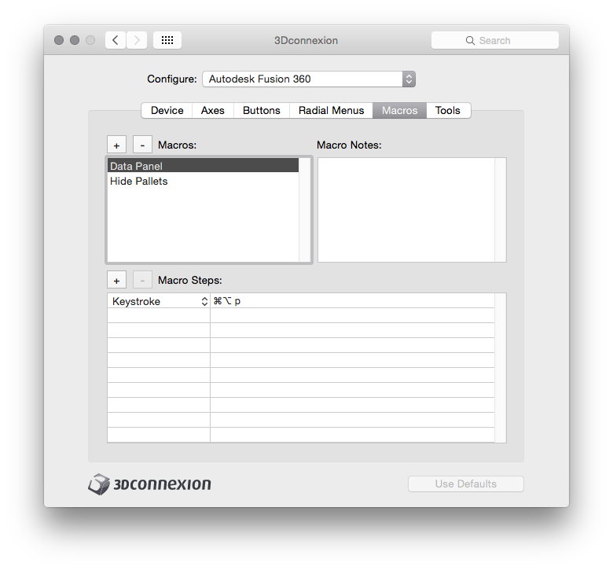Image resolution: width=613 pixels, height=570 pixels.
Task: Click inside the Macro Notes text area
Action: click(406, 210)
